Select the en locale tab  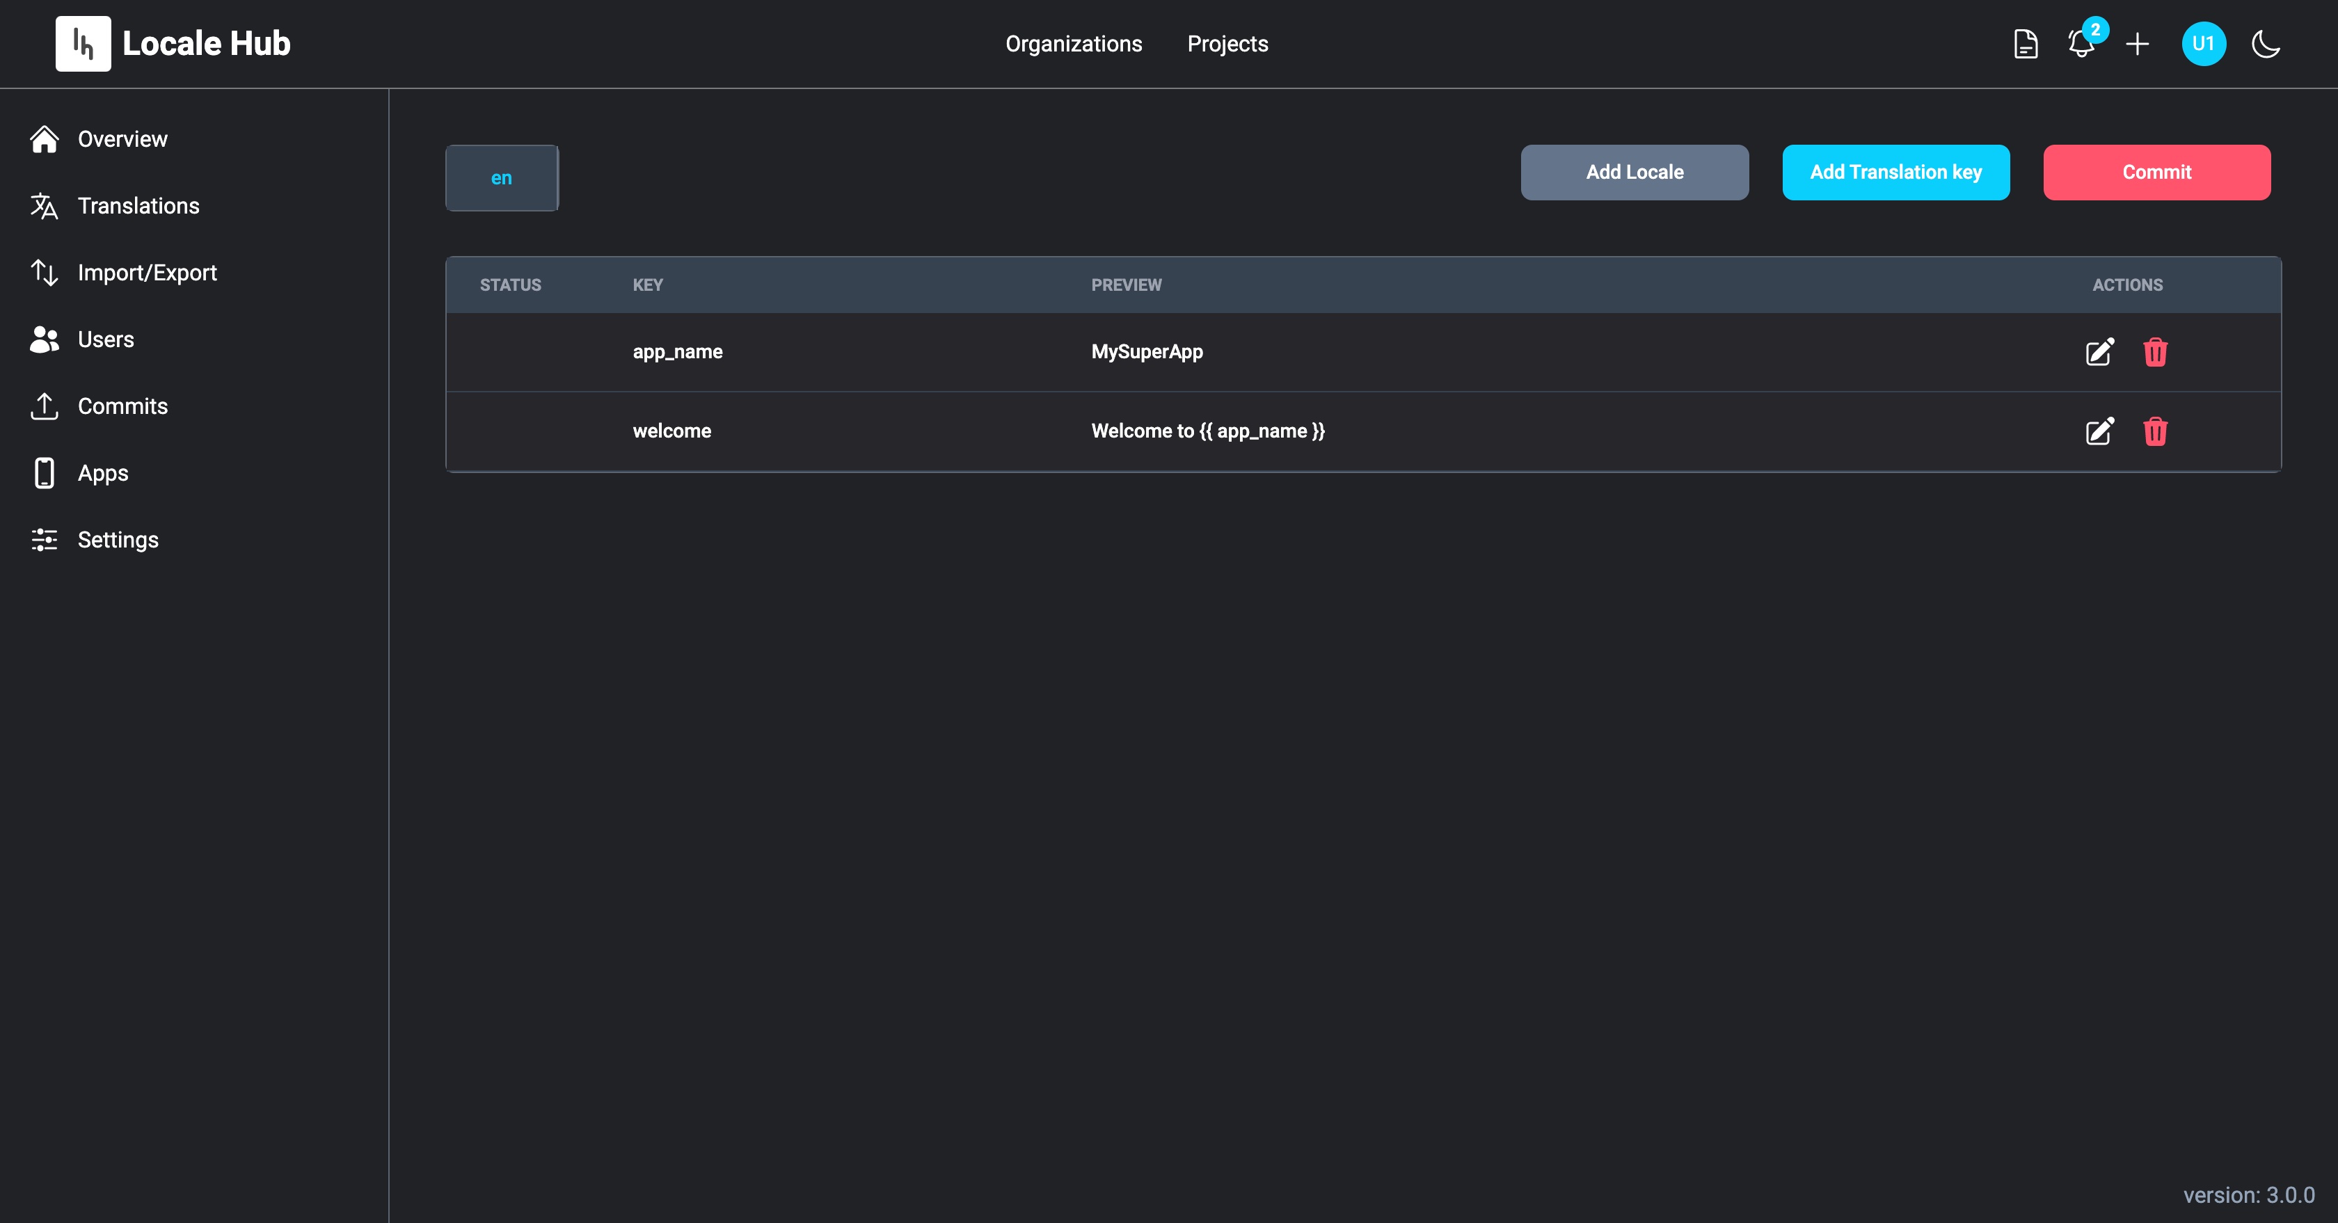[x=502, y=178]
